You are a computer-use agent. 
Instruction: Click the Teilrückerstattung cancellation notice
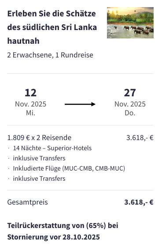coord(63,231)
